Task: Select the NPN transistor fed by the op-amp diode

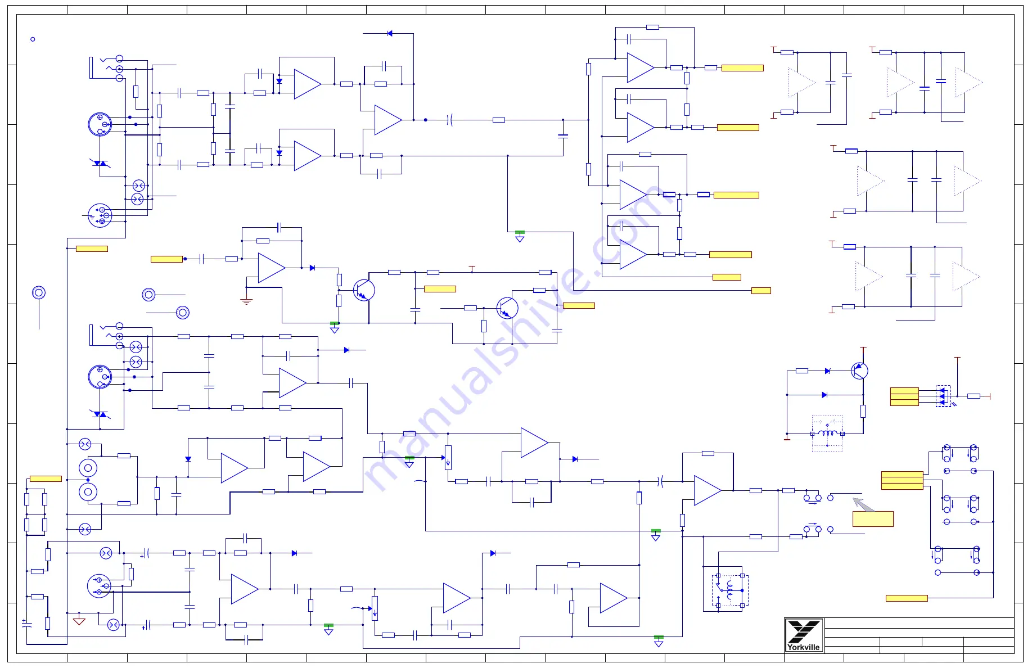Action: pos(364,290)
